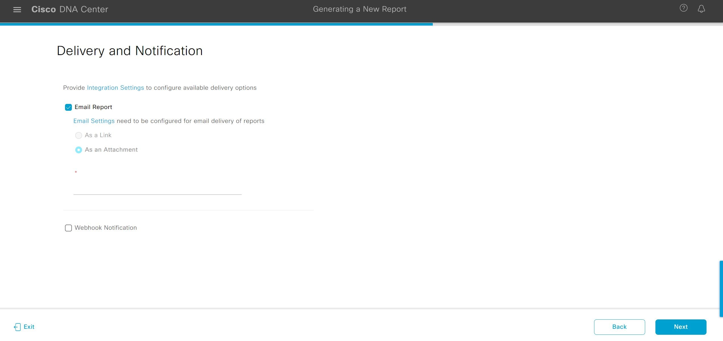Image resolution: width=723 pixels, height=341 pixels.
Task: Open the help icon in the top bar
Action: (x=684, y=8)
